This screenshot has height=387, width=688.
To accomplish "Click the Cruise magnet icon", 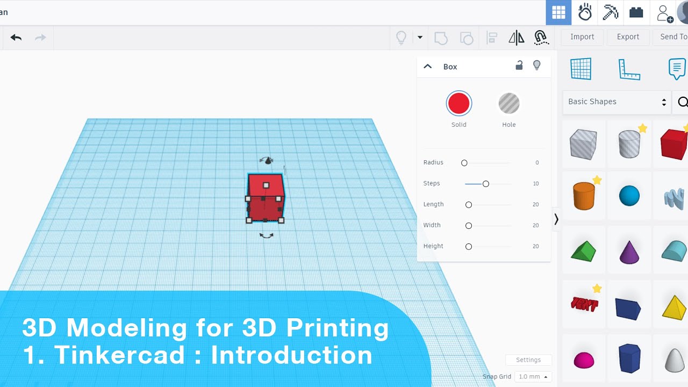I will 541,38.
